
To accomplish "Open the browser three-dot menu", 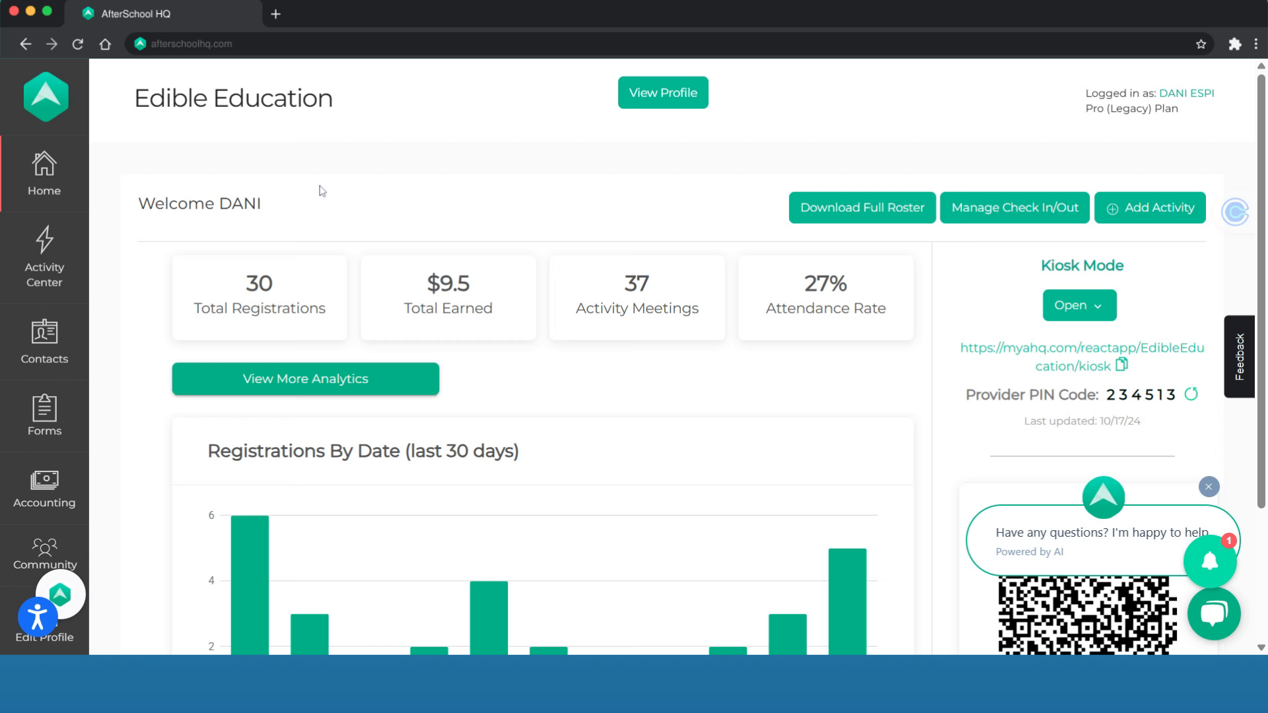I will pyautogui.click(x=1256, y=44).
